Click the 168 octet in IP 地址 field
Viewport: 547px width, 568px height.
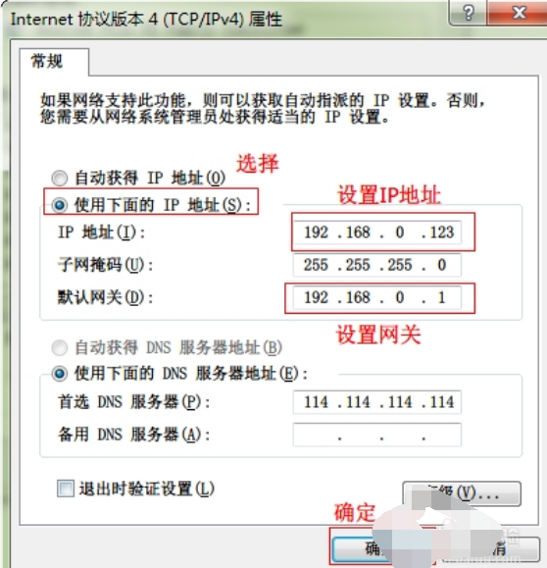tap(358, 232)
